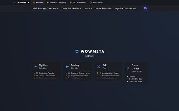Image resolution: width=179 pixels, height=111 pixels.
Task: Switch to MoP Classic tab
Action: click(x=96, y=2)
